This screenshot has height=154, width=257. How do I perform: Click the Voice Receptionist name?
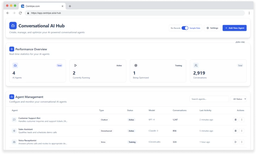point(27,140)
